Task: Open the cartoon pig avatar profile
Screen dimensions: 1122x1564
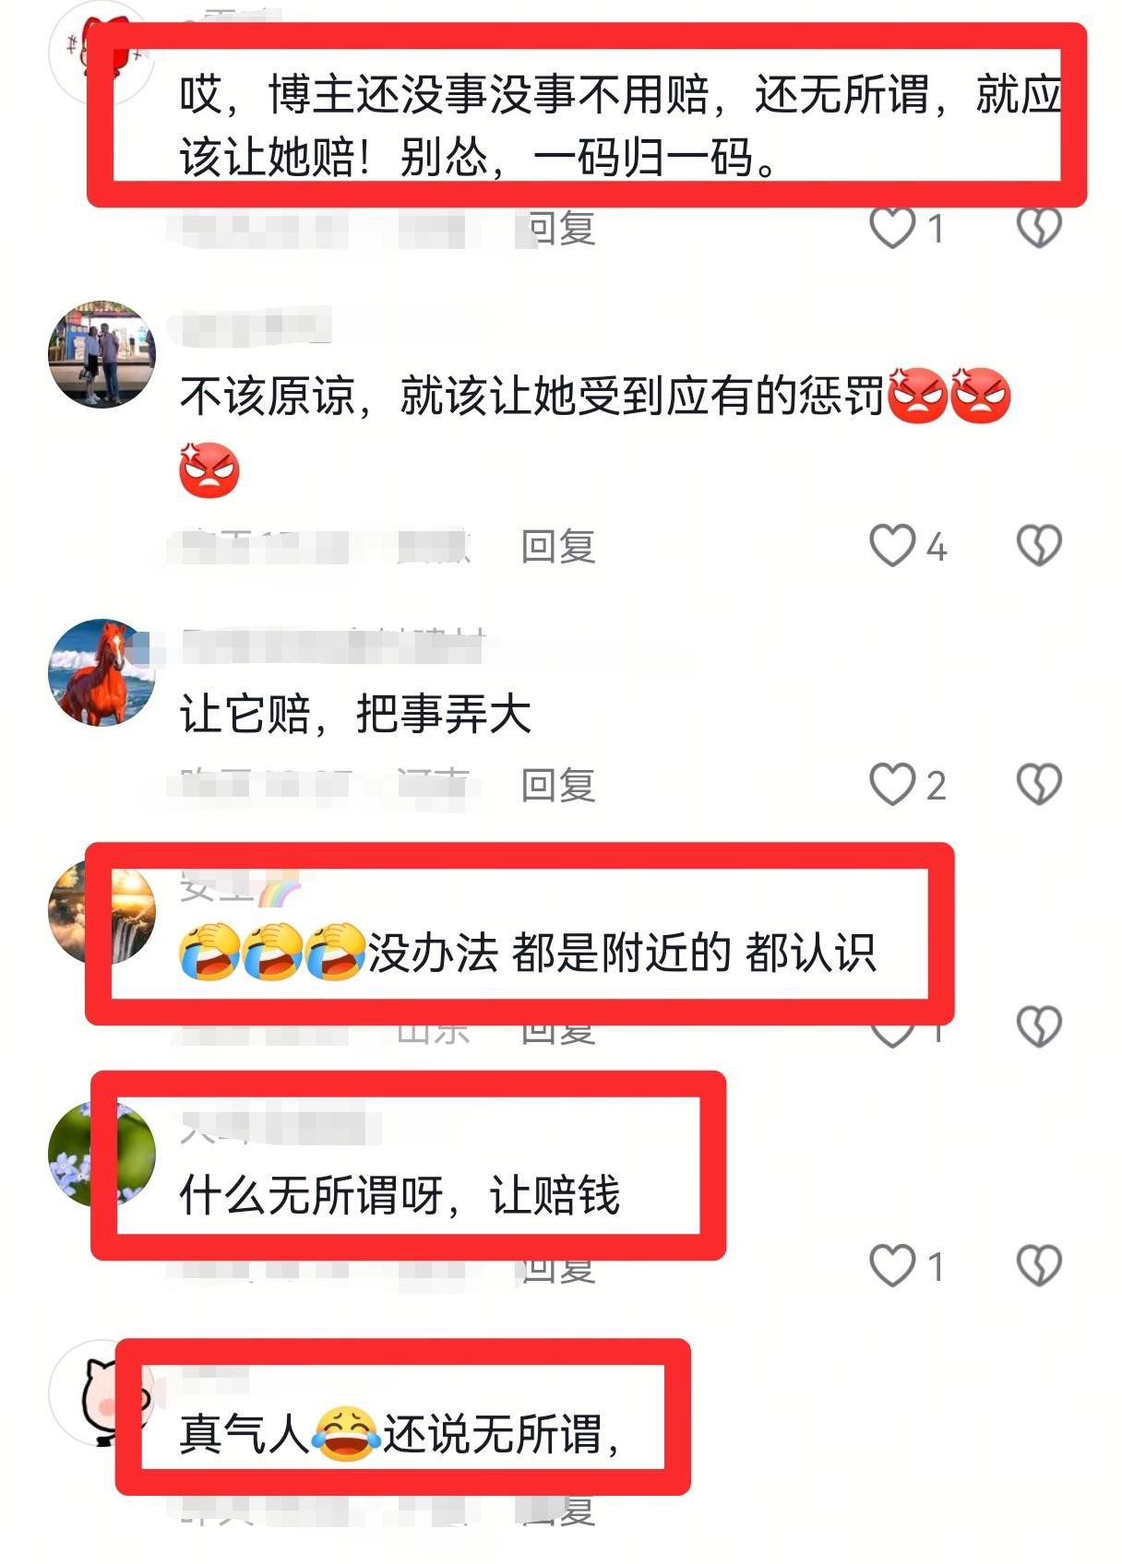Action: click(101, 1393)
